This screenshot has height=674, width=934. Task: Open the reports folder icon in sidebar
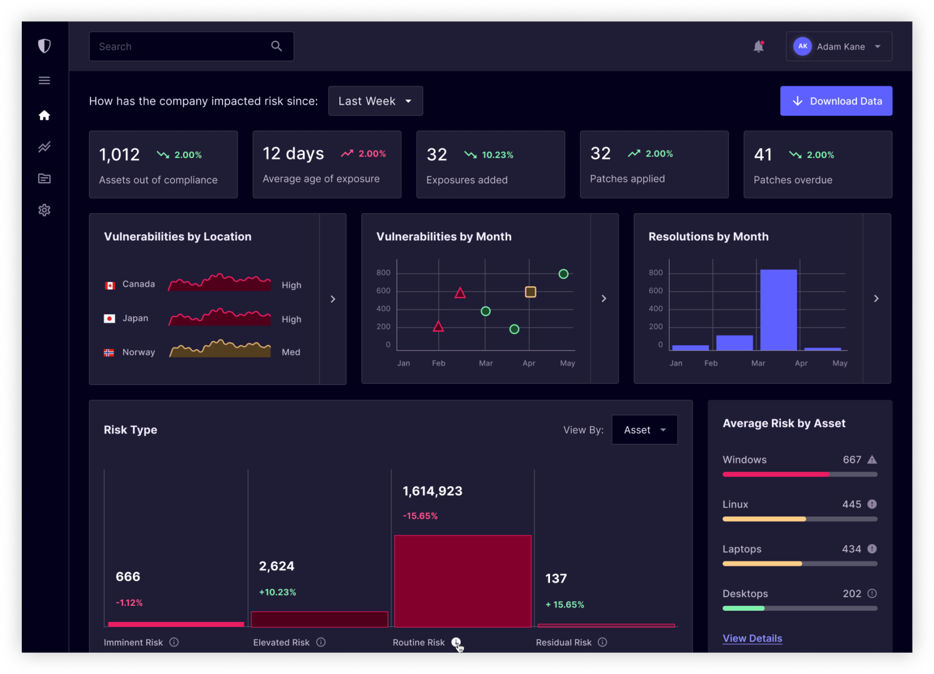44,178
